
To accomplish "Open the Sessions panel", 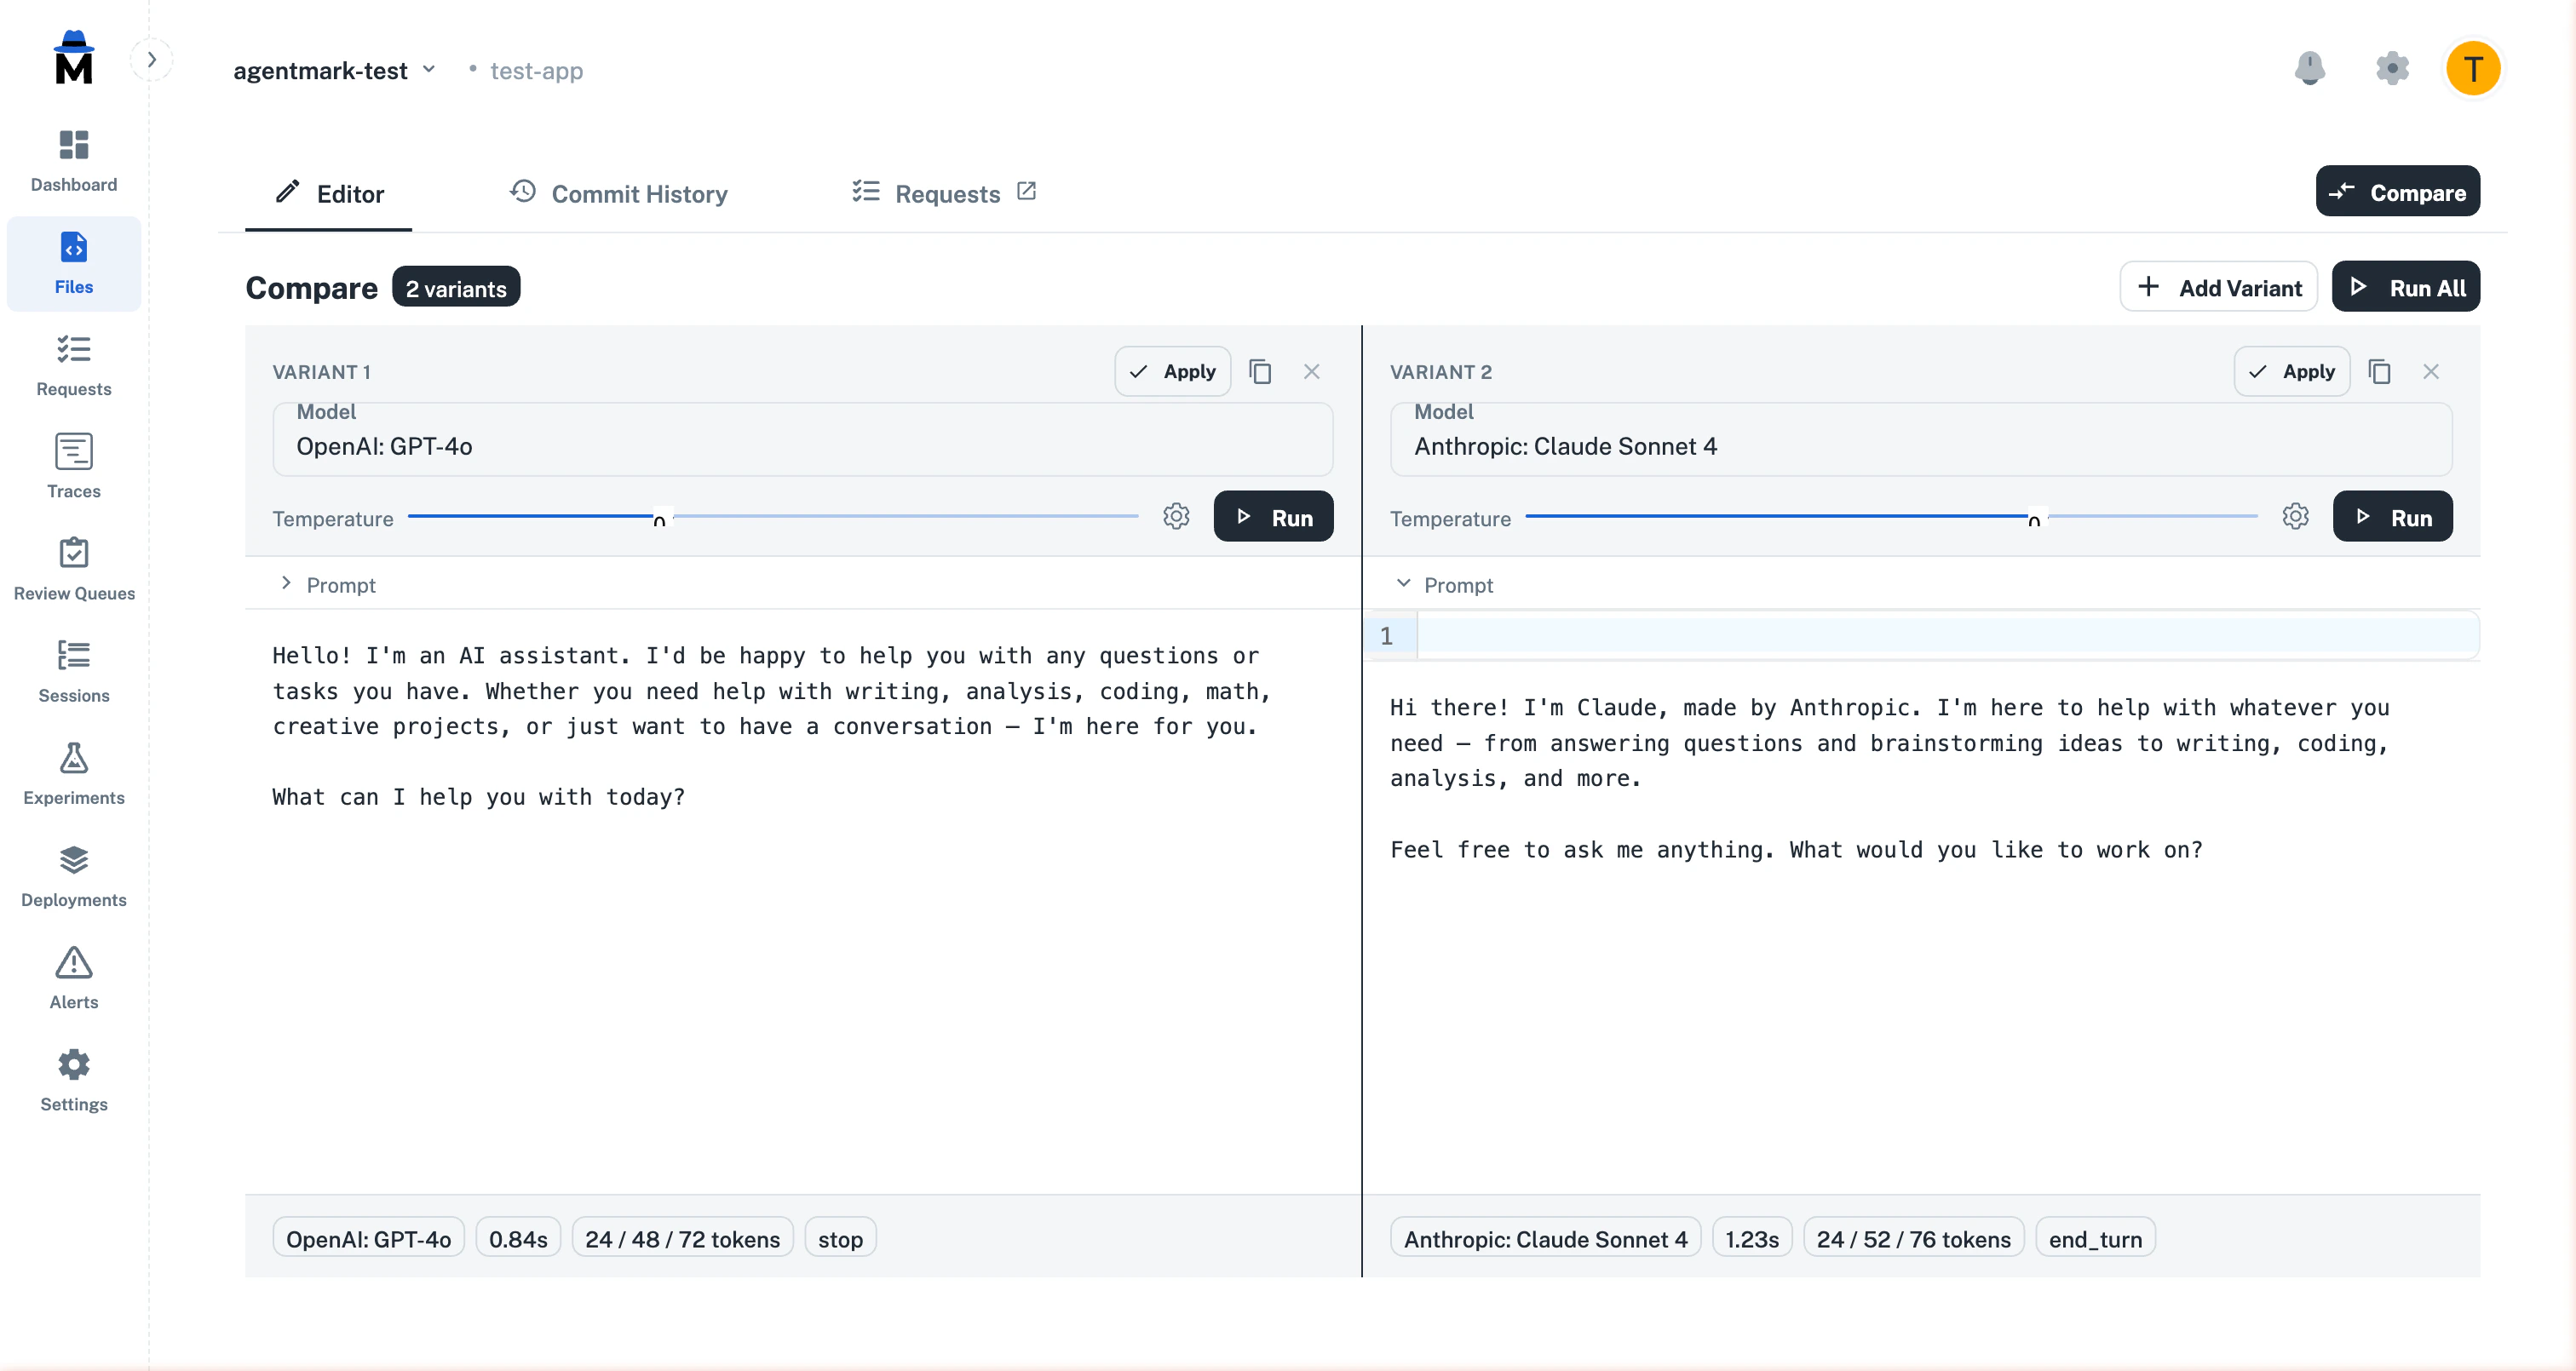I will (x=73, y=670).
